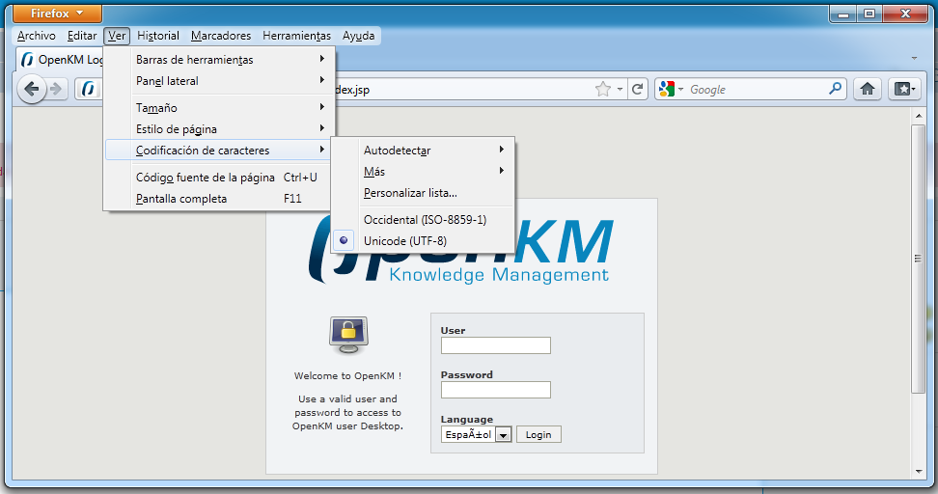938x494 pixels.
Task: Click the vertical scrollbar handle
Action: coord(919,259)
